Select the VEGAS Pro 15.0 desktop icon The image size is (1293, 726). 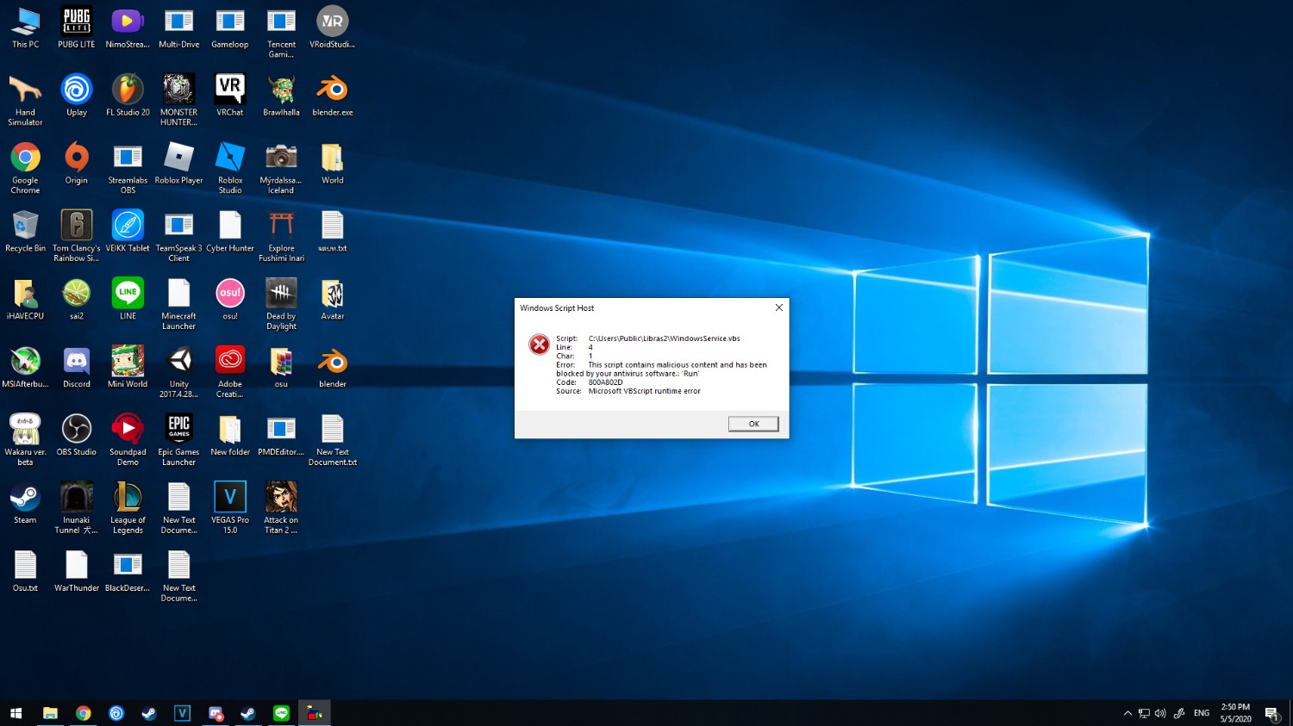pos(230,509)
